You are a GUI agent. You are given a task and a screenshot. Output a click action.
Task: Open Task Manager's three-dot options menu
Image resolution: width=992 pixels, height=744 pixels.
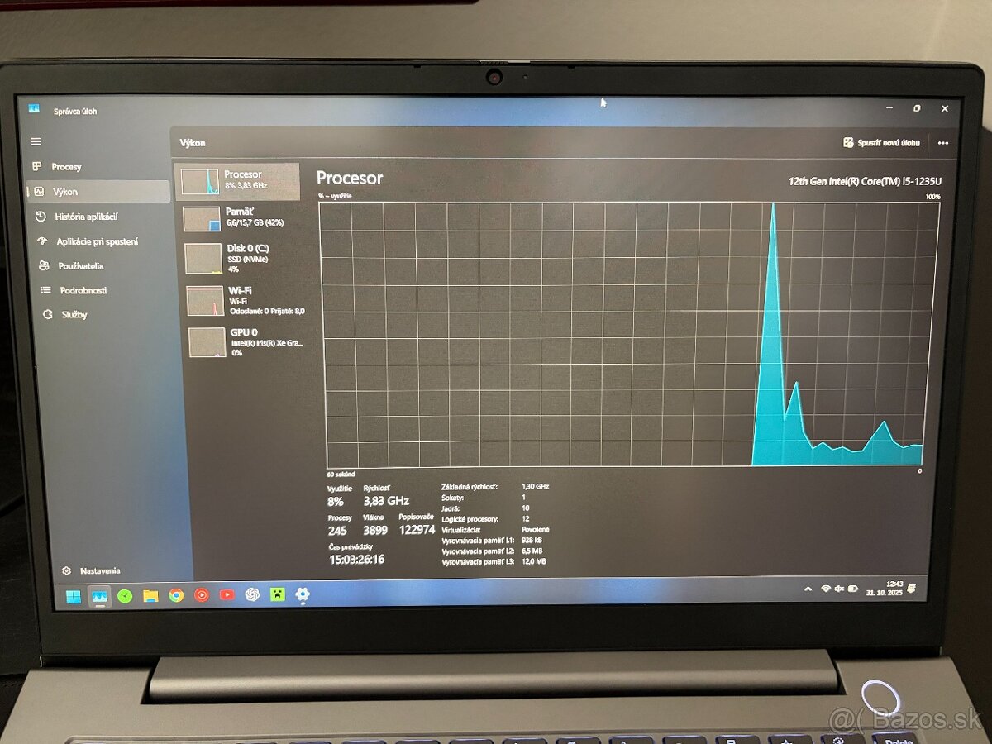tap(942, 142)
